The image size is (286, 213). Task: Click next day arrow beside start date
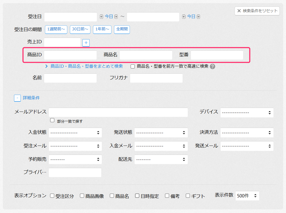pos(116,17)
